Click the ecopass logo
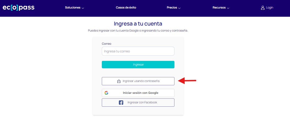Screen dimensions: 290x119 [x=18, y=8]
